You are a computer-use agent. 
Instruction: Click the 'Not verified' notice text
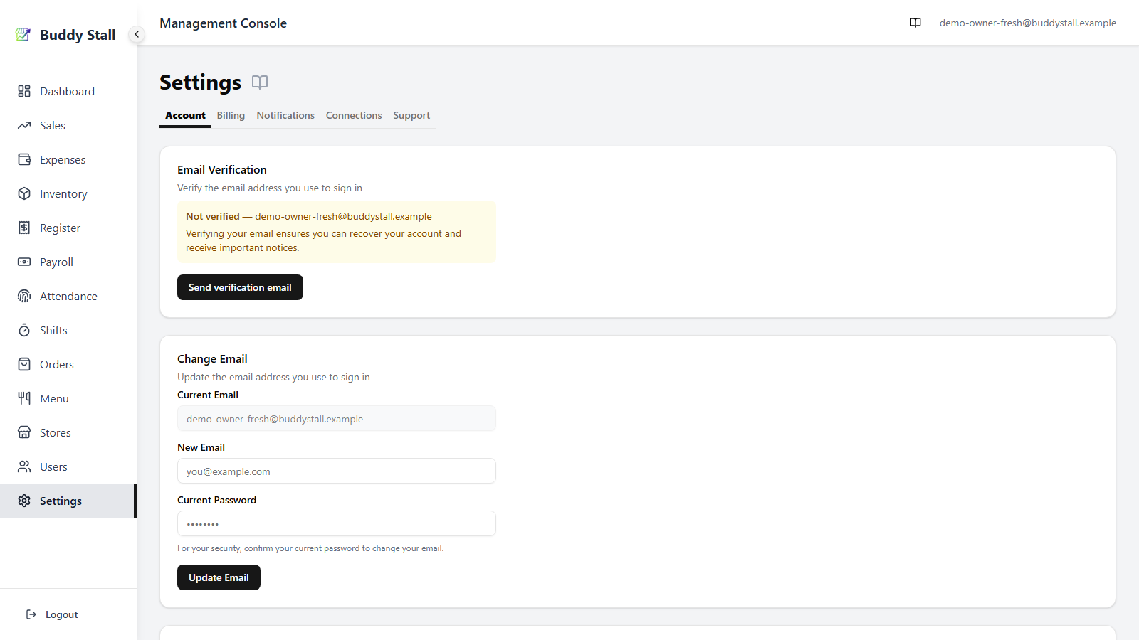coord(213,216)
